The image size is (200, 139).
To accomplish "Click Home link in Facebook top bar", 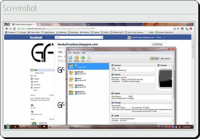I will click(x=159, y=37).
